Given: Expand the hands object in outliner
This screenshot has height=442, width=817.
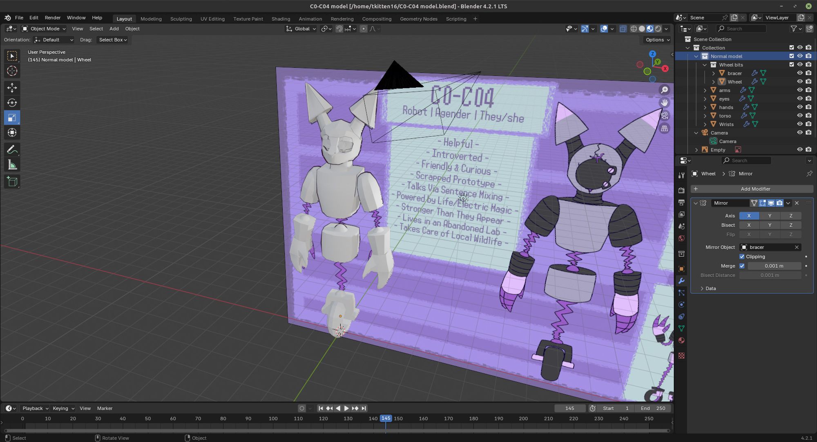Looking at the screenshot, I should (x=705, y=107).
